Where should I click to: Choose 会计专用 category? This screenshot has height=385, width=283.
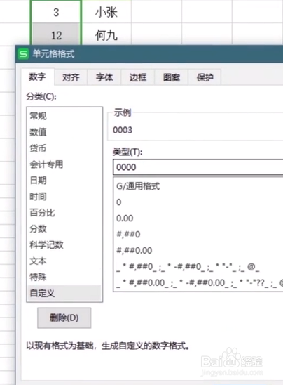[64, 164]
